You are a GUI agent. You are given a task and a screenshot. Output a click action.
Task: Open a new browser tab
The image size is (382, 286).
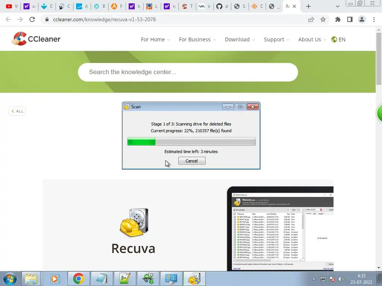(x=309, y=7)
